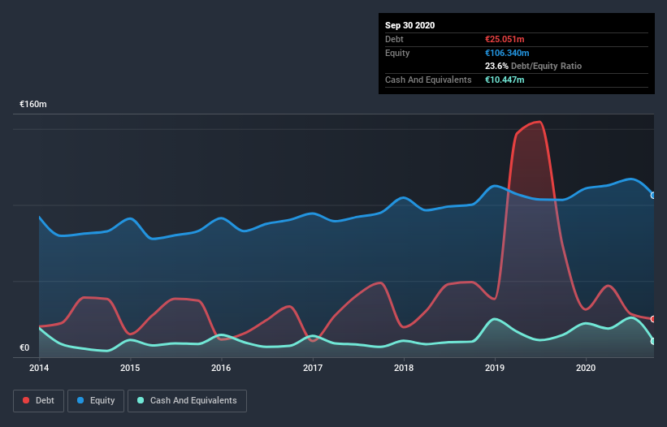This screenshot has height=427, width=667.
Task: Toggle the Equity legend button
Action: click(96, 401)
